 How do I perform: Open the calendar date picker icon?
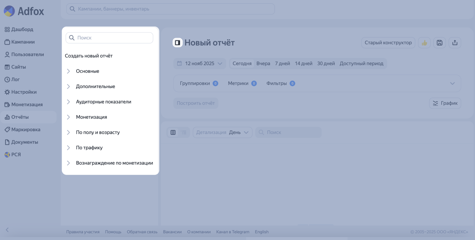click(179, 64)
